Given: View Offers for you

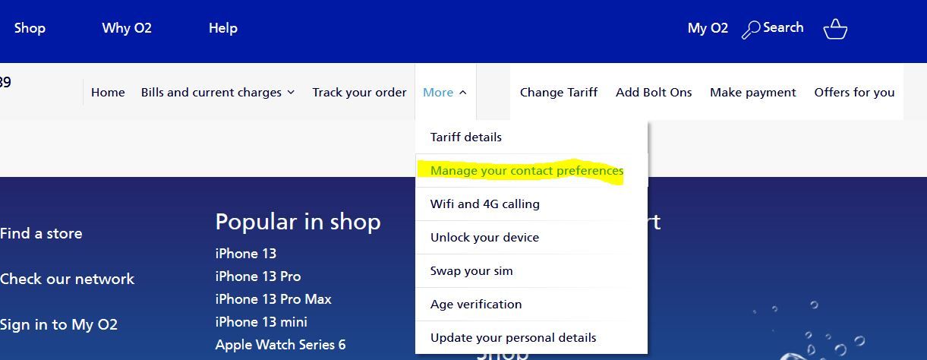Looking at the screenshot, I should [854, 93].
